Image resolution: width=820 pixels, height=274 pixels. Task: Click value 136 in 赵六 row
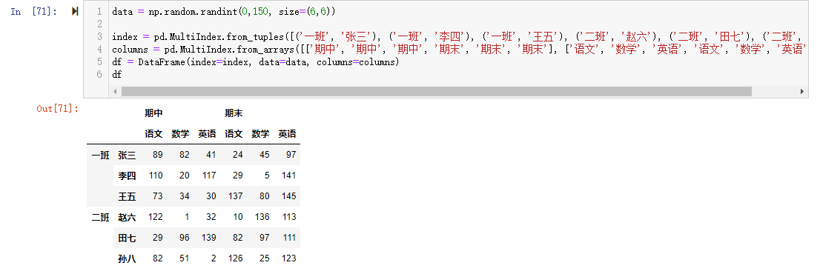262,217
